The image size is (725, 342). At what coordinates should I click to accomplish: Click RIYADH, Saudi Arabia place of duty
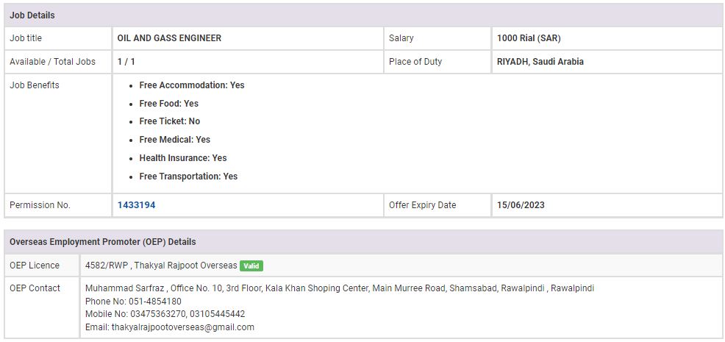coord(540,62)
